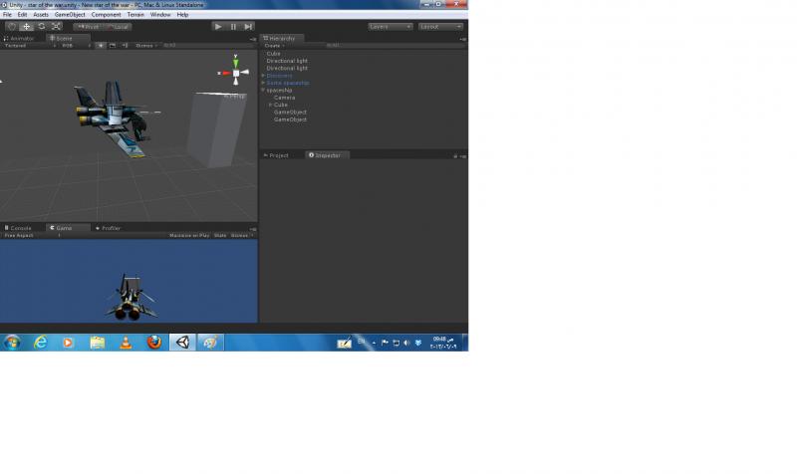
Task: Select the Move tool in toolbar
Action: (x=27, y=27)
